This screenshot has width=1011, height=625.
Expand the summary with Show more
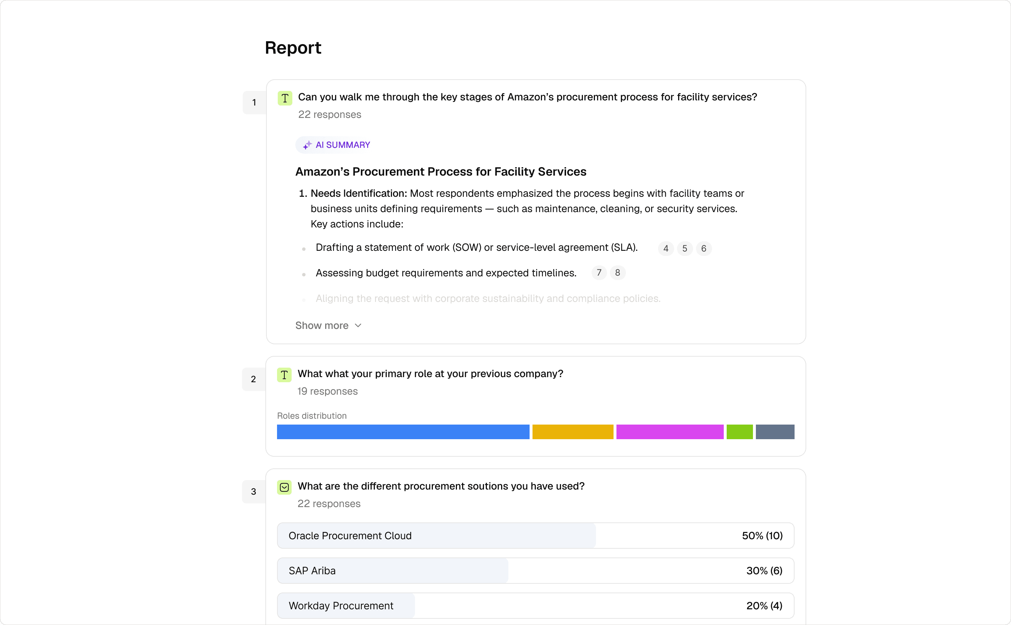328,326
